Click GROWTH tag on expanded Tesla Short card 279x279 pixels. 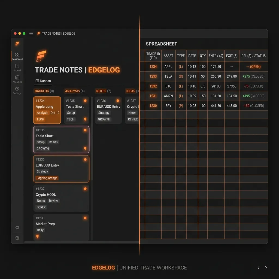click(43, 148)
